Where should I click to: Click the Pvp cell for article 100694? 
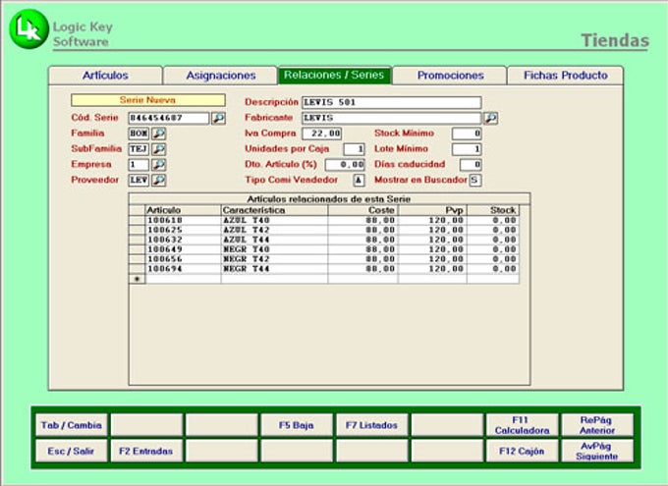coord(432,269)
